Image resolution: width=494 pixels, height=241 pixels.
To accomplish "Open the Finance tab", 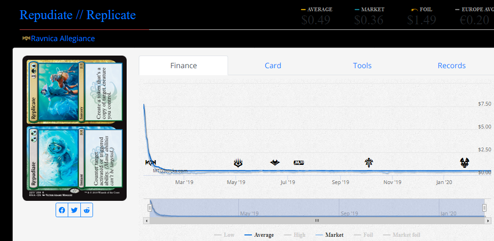I will 183,65.
